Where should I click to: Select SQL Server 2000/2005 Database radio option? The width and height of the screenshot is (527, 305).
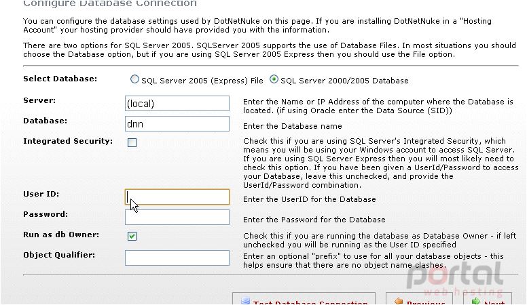(x=274, y=79)
